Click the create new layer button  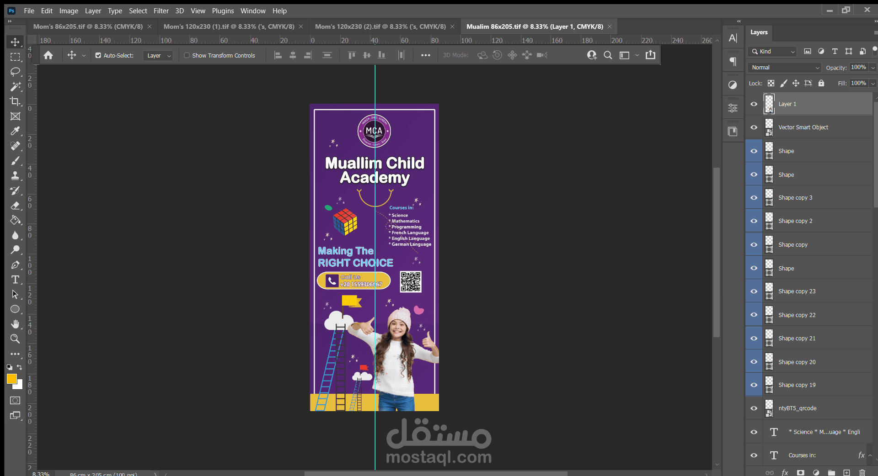tap(847, 472)
